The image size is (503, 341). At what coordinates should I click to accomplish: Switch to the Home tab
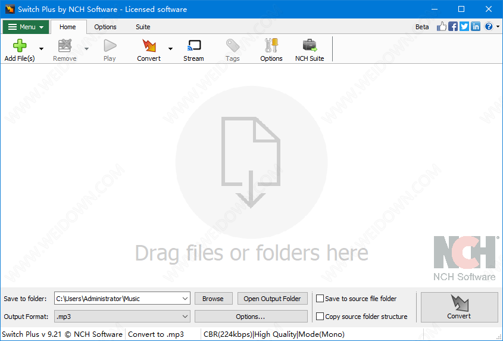point(68,27)
